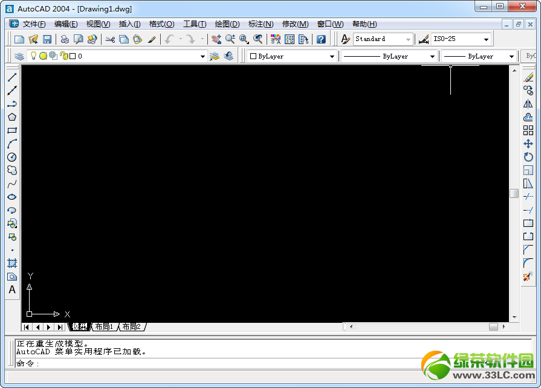Open the 绘图(D) menu

pyautogui.click(x=227, y=24)
